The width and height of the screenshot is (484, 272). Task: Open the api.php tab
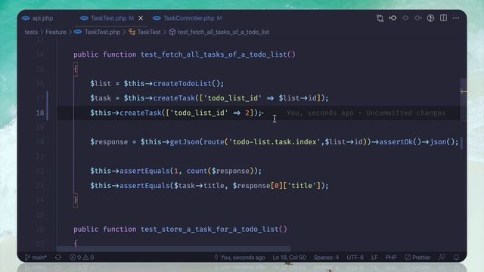(38, 18)
